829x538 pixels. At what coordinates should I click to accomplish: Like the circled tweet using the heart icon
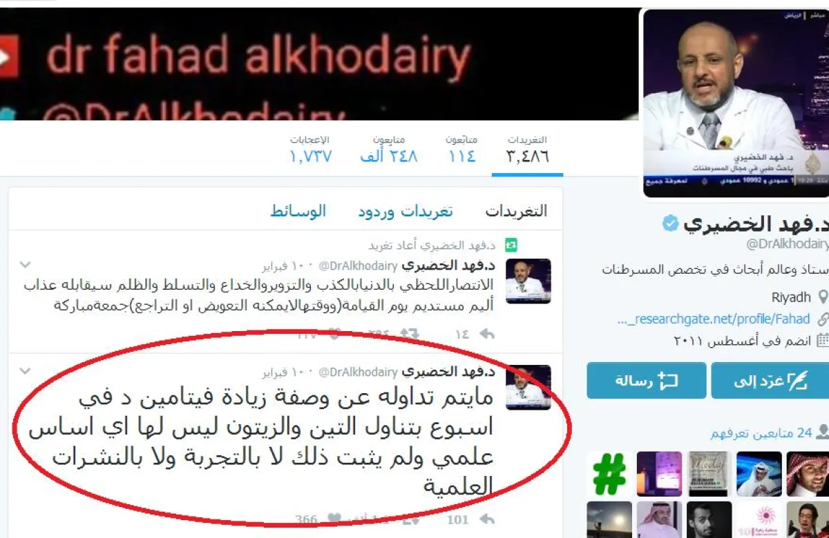click(x=333, y=519)
